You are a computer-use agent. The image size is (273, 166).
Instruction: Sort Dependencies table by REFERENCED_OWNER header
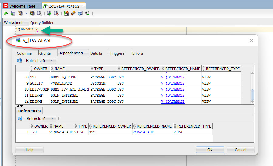click(139, 69)
